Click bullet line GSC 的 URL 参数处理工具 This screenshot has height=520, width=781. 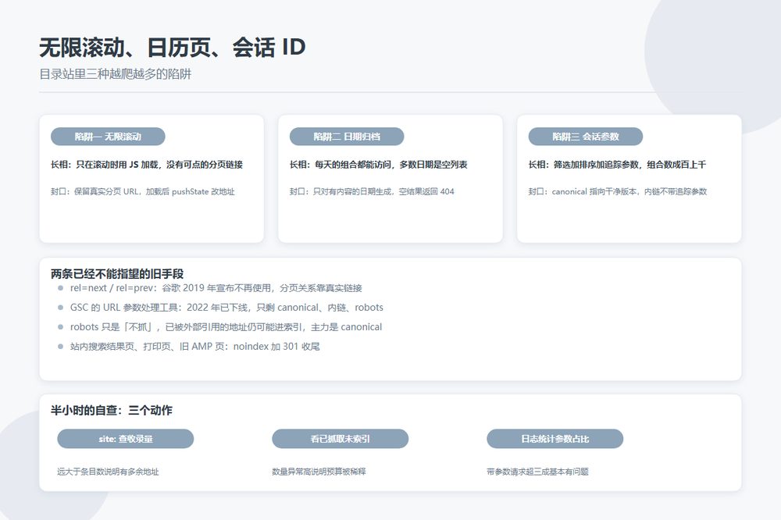[x=226, y=308]
